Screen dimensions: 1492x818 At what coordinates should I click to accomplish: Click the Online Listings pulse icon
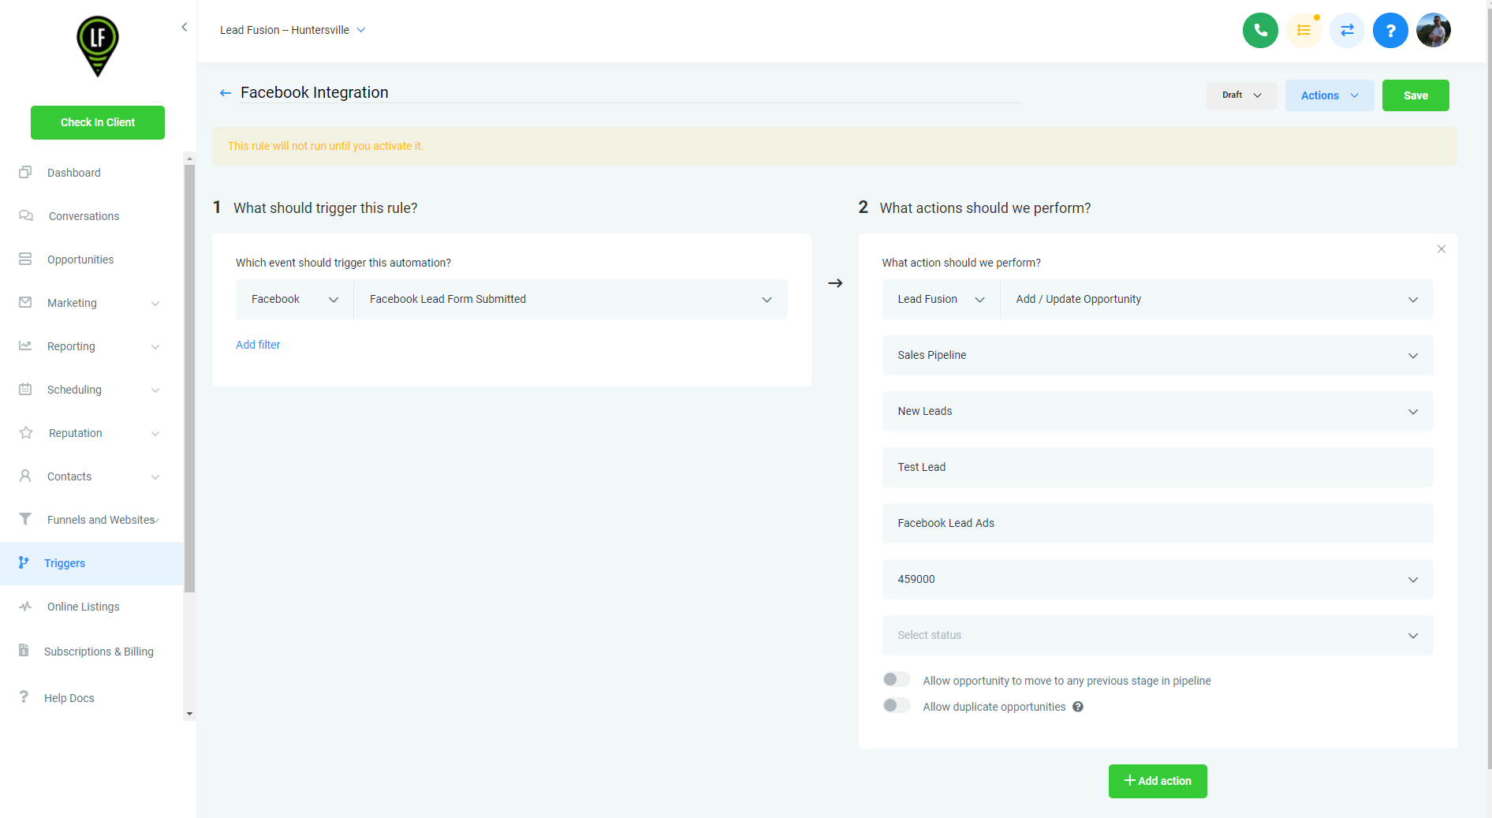(x=25, y=606)
